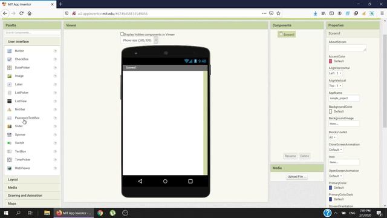This screenshot has width=387, height=218.
Task: Select the TextBox component icon
Action: point(10,151)
